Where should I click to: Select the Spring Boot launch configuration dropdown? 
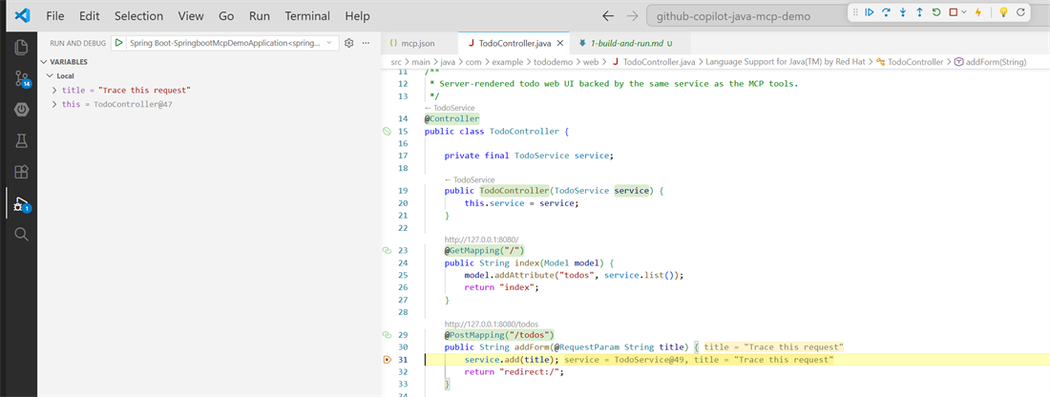[x=230, y=43]
